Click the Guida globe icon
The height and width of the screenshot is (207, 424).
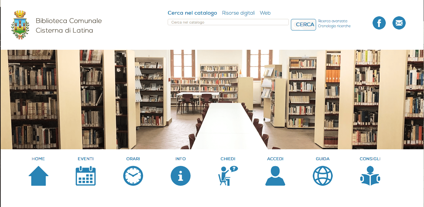coord(323,176)
